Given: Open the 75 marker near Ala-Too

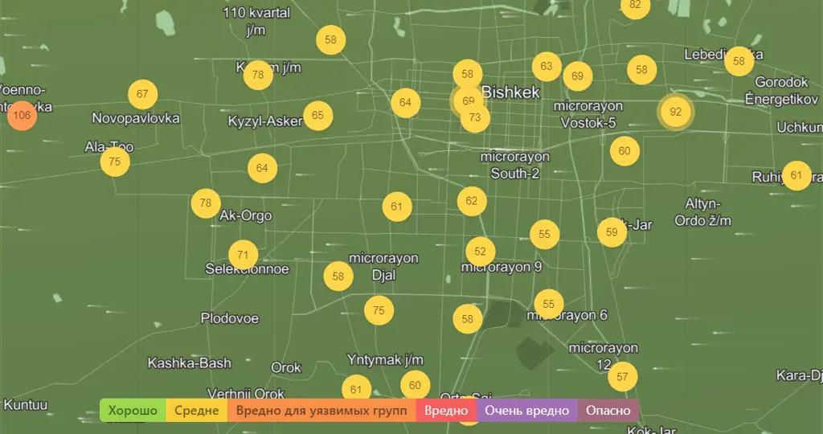Looking at the screenshot, I should click(115, 162).
